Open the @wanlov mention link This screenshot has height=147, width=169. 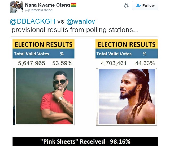pos(81,22)
